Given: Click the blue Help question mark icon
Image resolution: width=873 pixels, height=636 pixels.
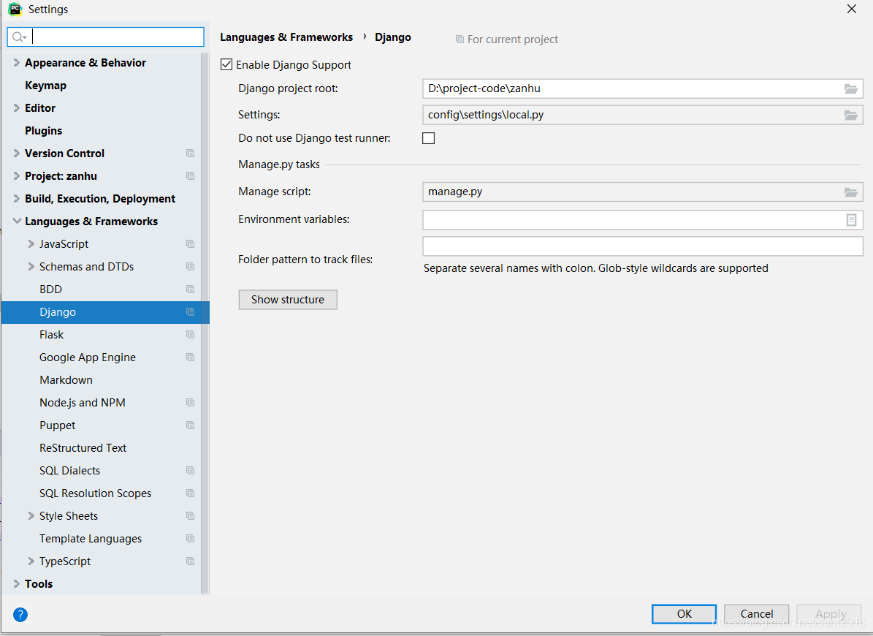Looking at the screenshot, I should pos(20,614).
